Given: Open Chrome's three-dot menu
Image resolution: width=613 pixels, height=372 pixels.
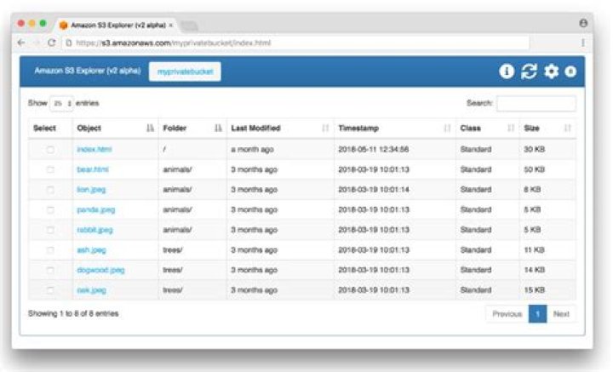Looking at the screenshot, I should [583, 43].
